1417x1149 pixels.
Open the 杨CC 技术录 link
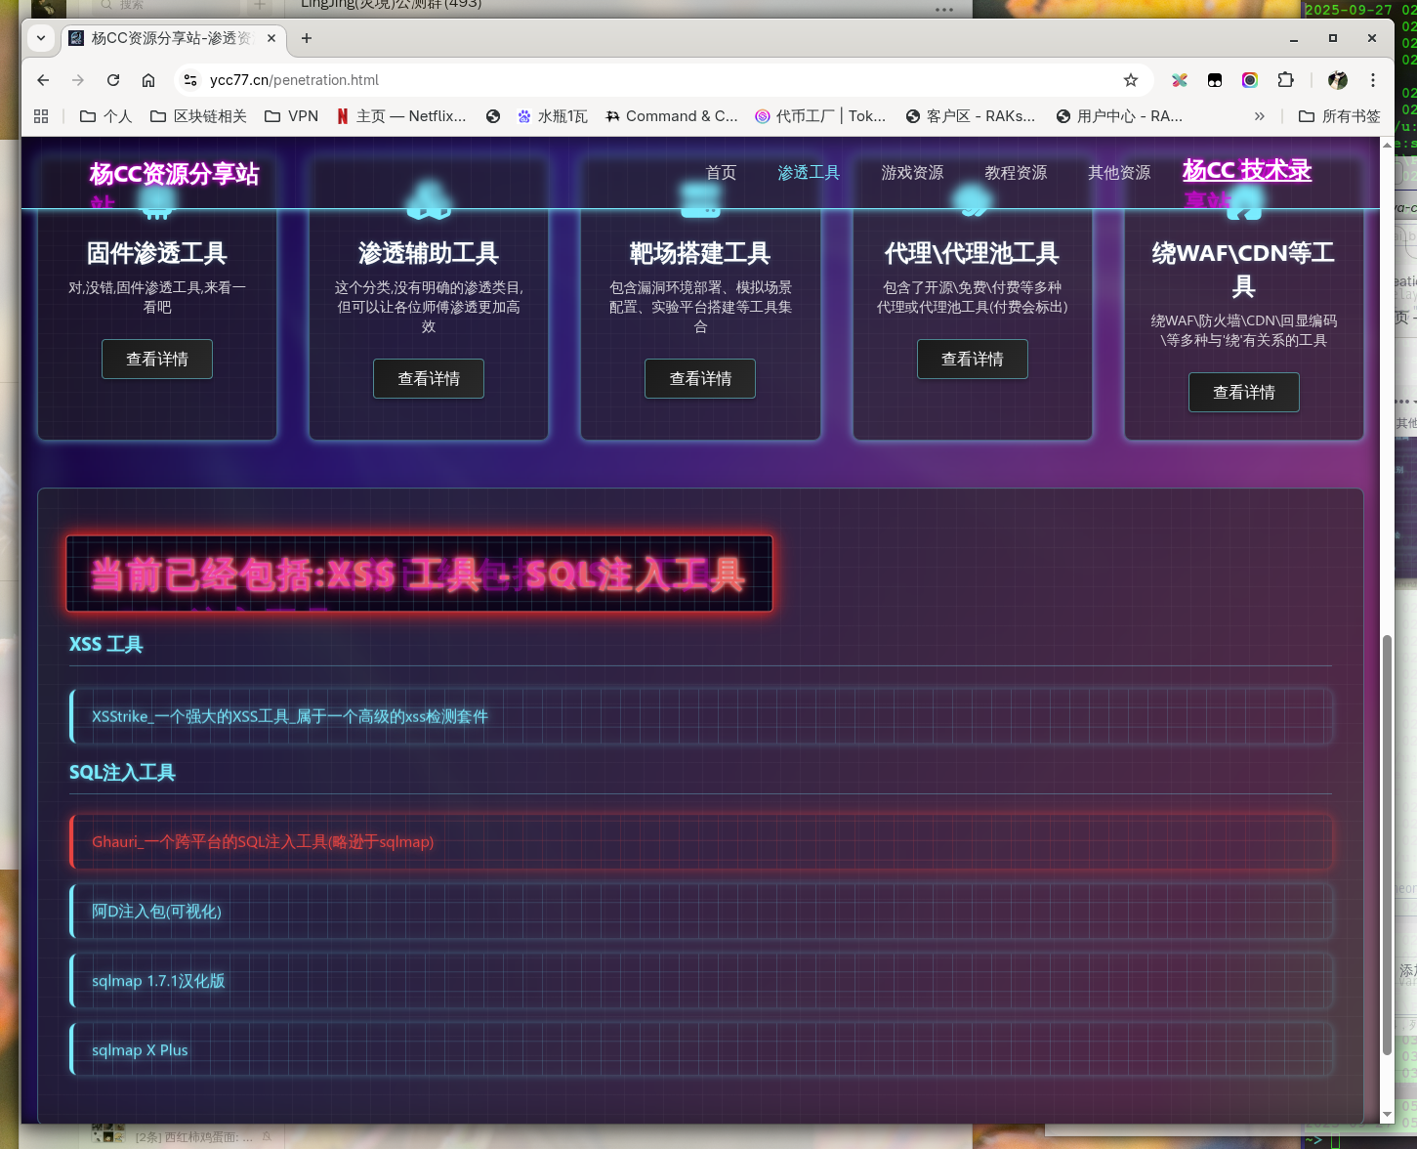[x=1247, y=170]
